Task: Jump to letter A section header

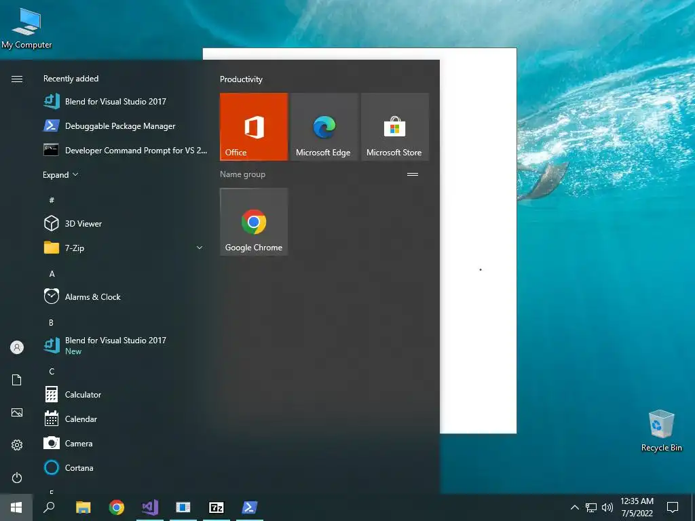Action: [x=52, y=274]
